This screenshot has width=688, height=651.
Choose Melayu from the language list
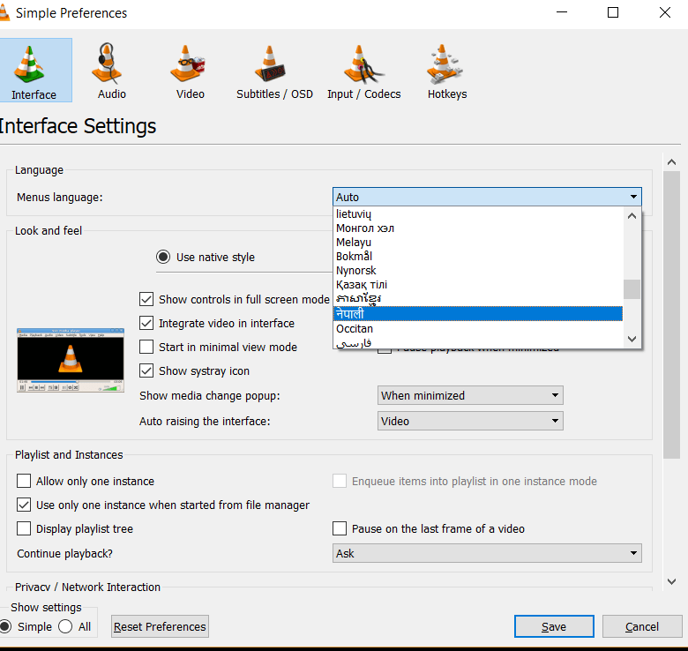pos(354,242)
